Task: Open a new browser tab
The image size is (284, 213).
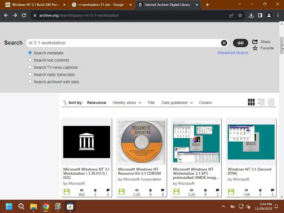Action: [x=207, y=5]
